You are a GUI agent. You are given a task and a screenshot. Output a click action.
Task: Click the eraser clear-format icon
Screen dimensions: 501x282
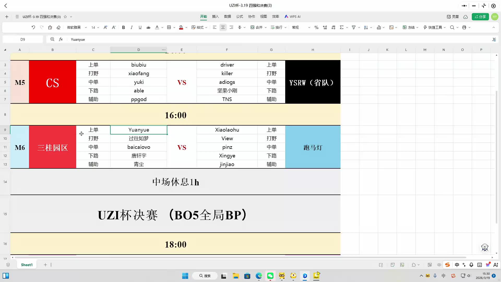coord(58,27)
